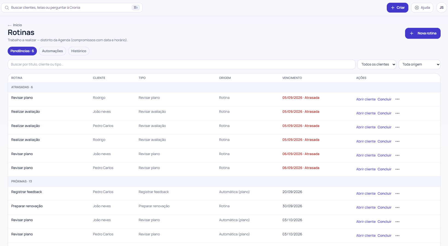This screenshot has height=246, width=448.
Task: Open more options for João neves's 06/09/2026 row
Action: coord(397,155)
